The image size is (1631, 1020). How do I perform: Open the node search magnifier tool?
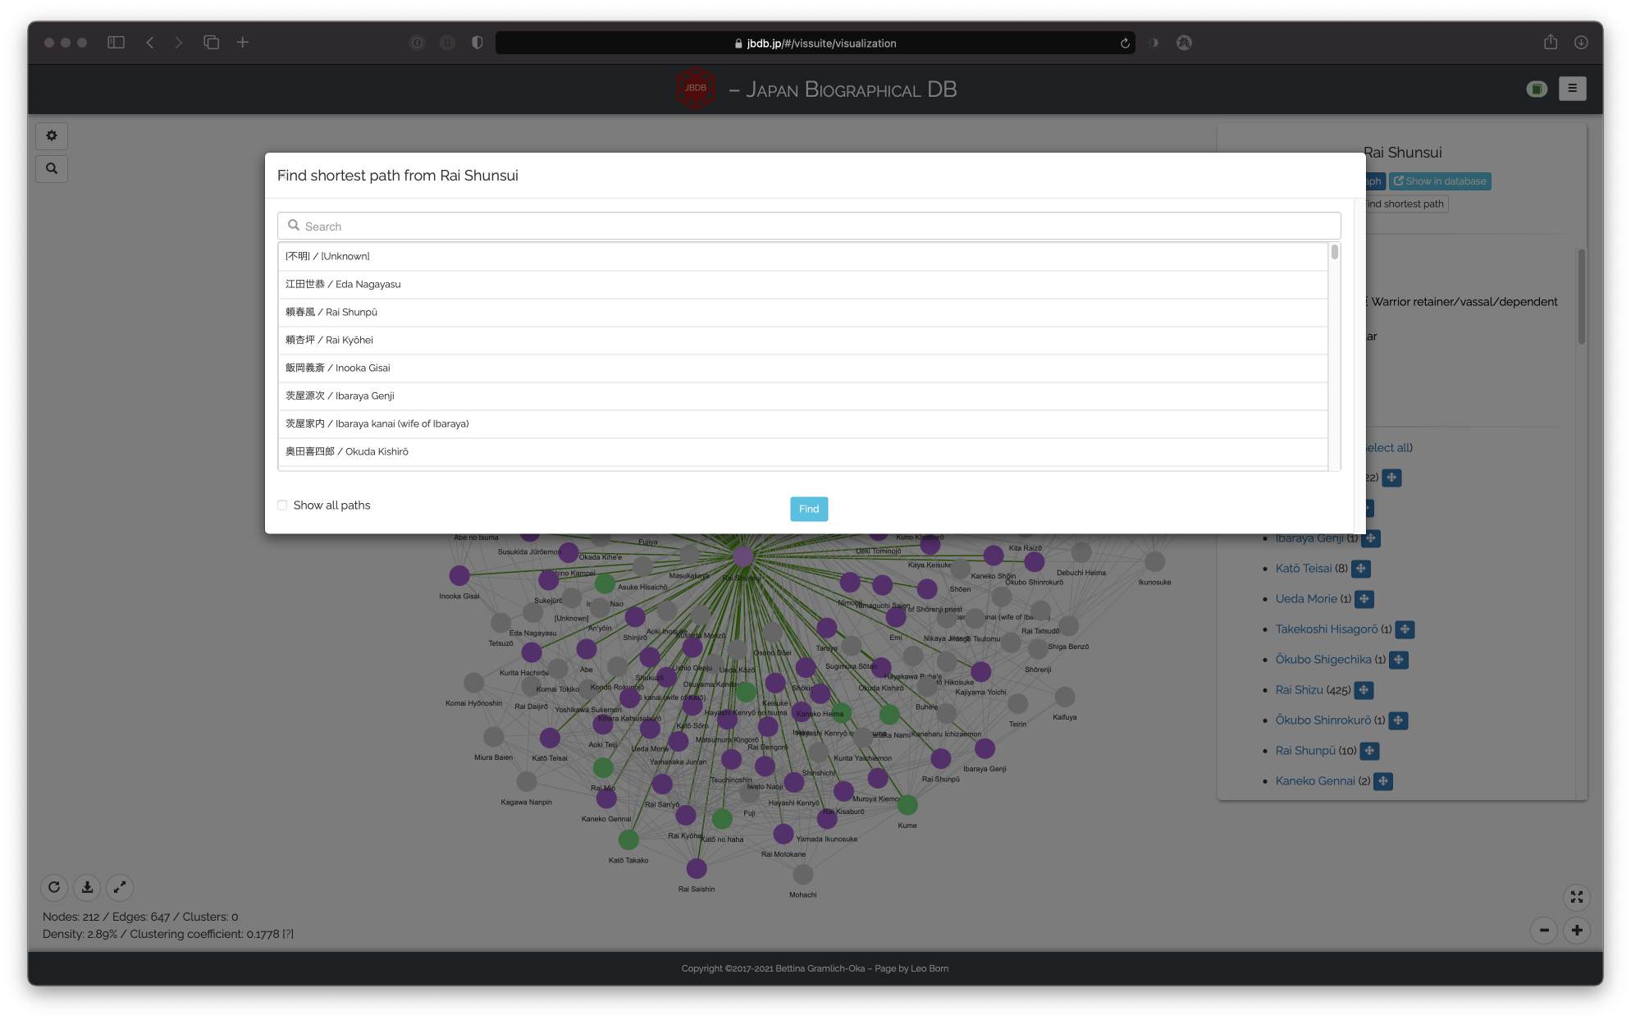tap(52, 169)
